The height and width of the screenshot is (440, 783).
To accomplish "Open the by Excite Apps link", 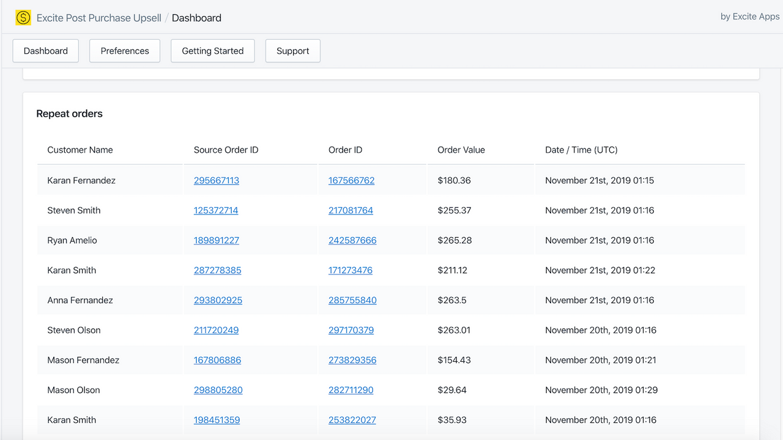I will (x=749, y=16).
